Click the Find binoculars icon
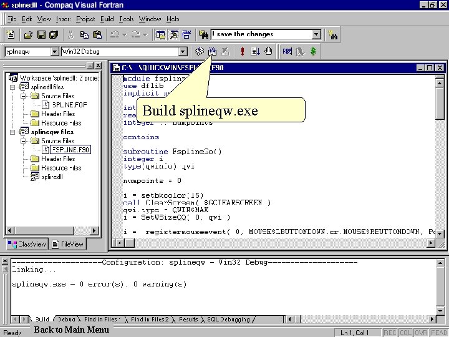Image resolution: width=449 pixels, height=337 pixels. pos(334,35)
